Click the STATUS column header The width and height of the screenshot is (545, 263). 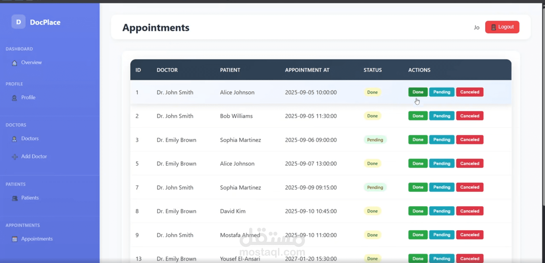click(373, 70)
